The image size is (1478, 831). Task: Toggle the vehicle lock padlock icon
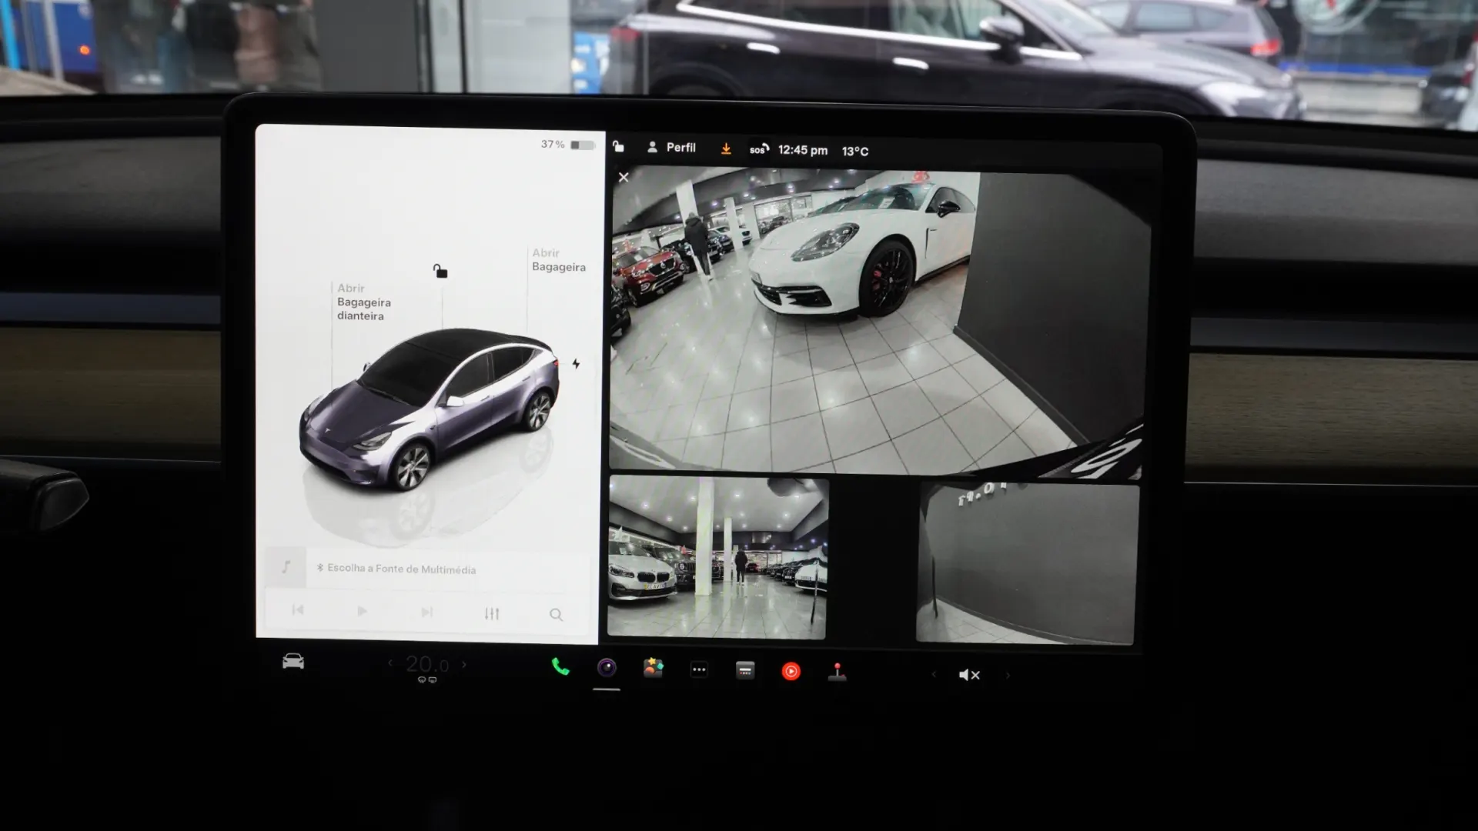coord(618,147)
